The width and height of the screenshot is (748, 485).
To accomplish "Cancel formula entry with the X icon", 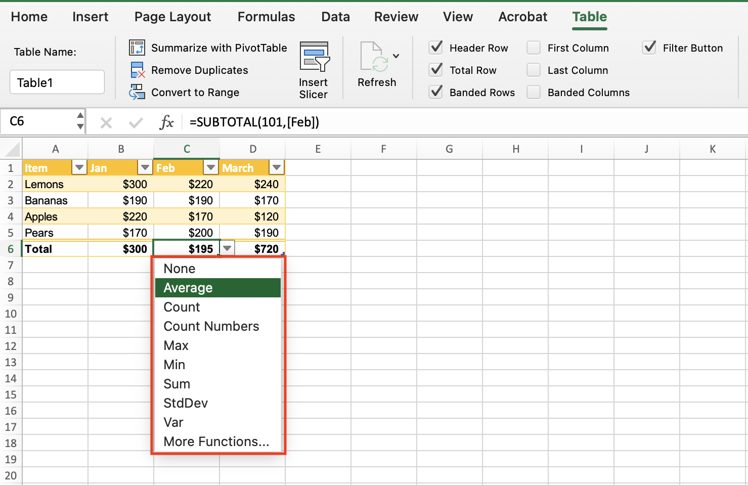I will tap(106, 122).
